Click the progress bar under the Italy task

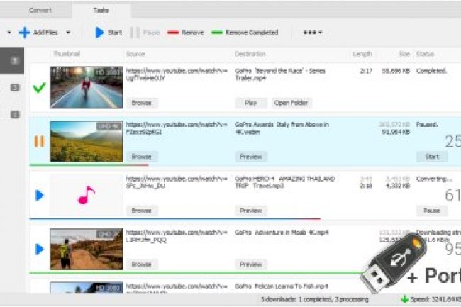[89, 165]
